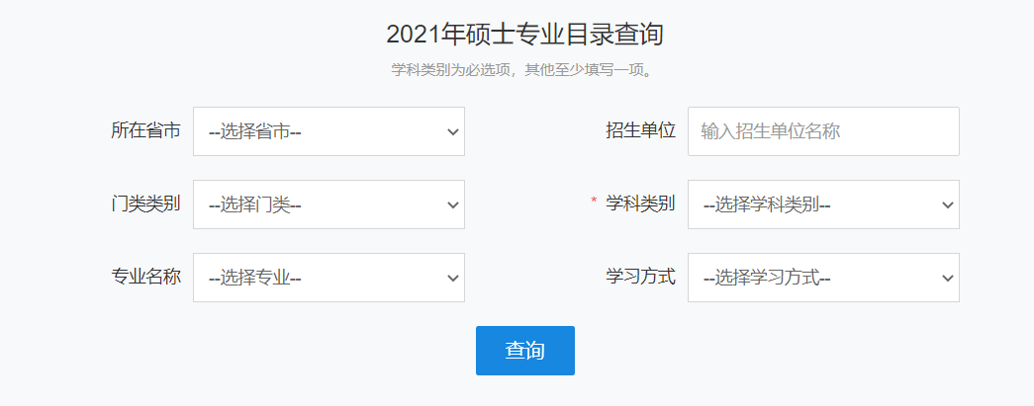Focus the 招生单位 name input field
The width and height of the screenshot is (1034, 406).
tap(823, 131)
